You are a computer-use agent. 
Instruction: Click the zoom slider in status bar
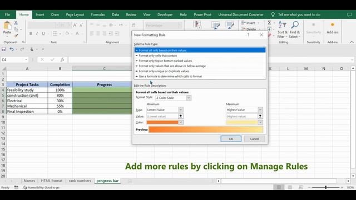(325, 187)
